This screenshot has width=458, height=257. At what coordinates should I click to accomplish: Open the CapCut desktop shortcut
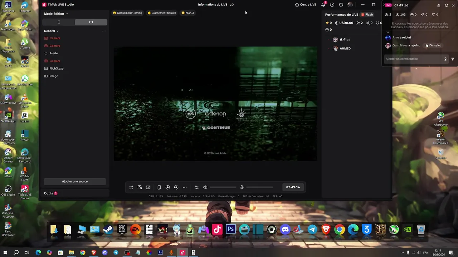click(x=25, y=117)
